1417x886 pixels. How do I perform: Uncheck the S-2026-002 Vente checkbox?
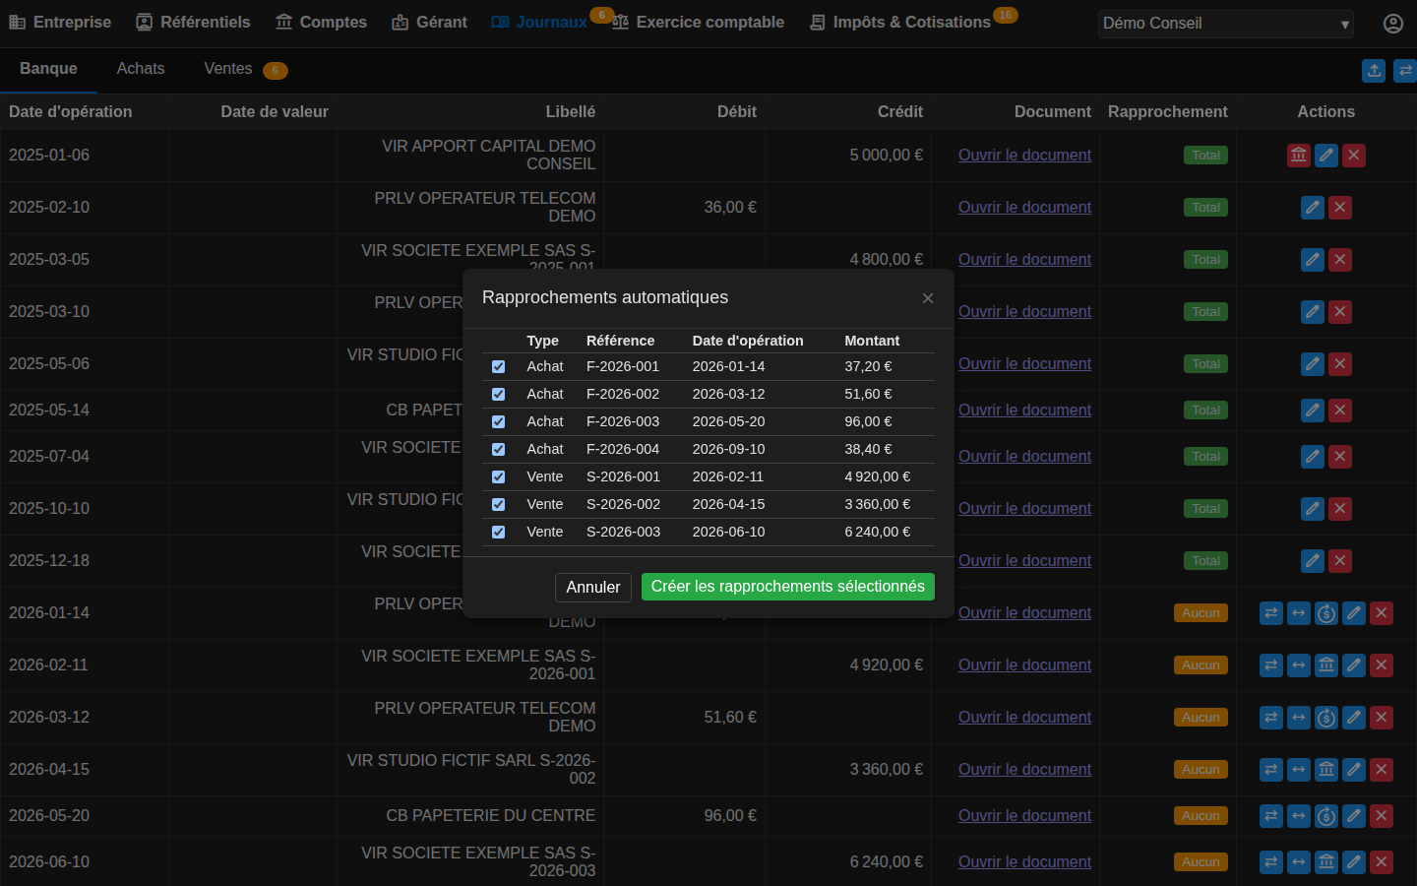tap(499, 504)
